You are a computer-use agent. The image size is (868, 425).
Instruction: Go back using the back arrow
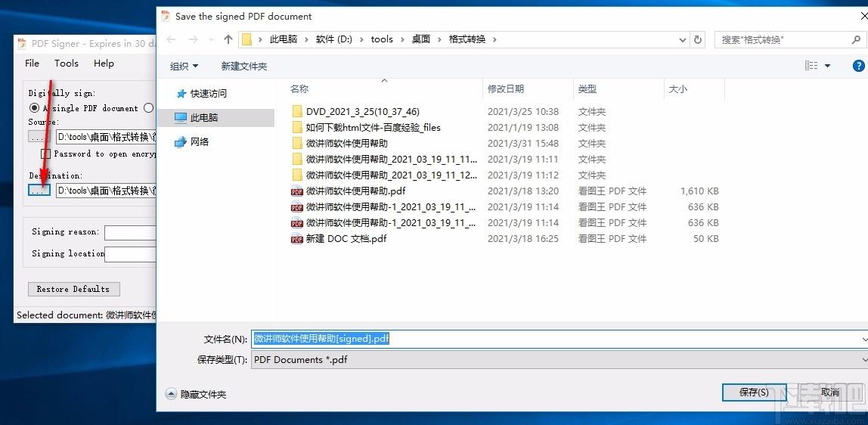(x=171, y=39)
